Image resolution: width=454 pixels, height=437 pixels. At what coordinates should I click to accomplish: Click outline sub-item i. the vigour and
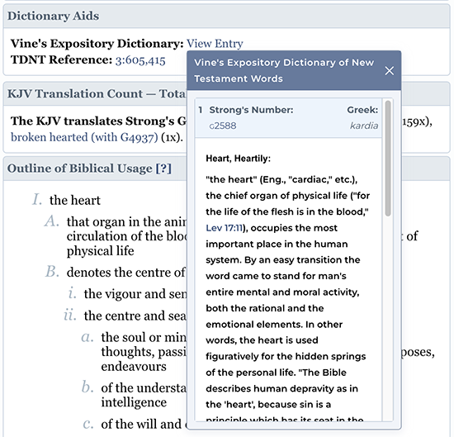click(135, 294)
